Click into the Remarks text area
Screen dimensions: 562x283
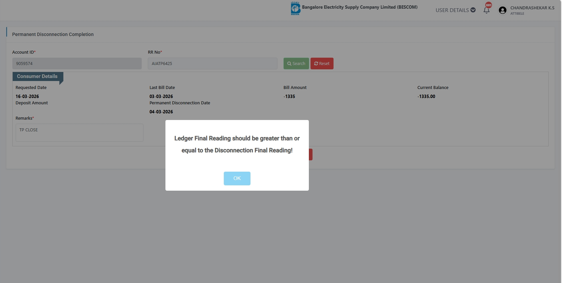(x=79, y=133)
